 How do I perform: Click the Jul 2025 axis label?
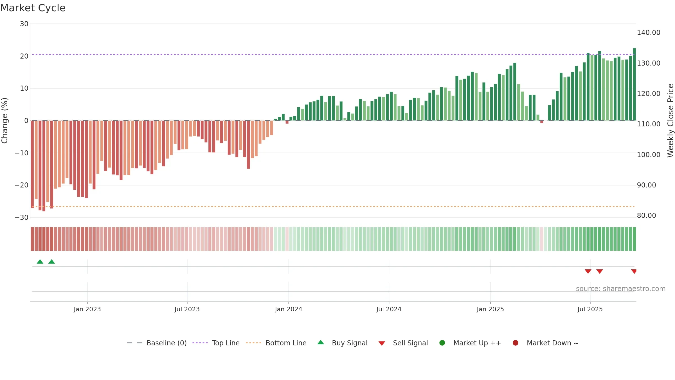coord(590,309)
